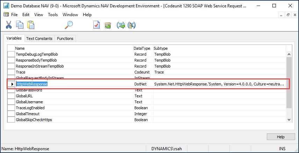Minimize the main application window
The width and height of the screenshot is (299, 153).
point(258,6)
